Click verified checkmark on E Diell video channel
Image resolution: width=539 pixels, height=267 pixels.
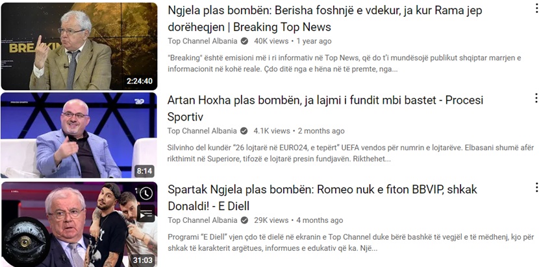244,220
